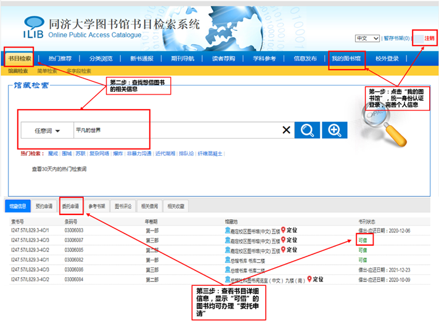Click library building icon in row 03006085
Image resolution: width=439 pixels, height=321 pixels.
[x=228, y=250]
